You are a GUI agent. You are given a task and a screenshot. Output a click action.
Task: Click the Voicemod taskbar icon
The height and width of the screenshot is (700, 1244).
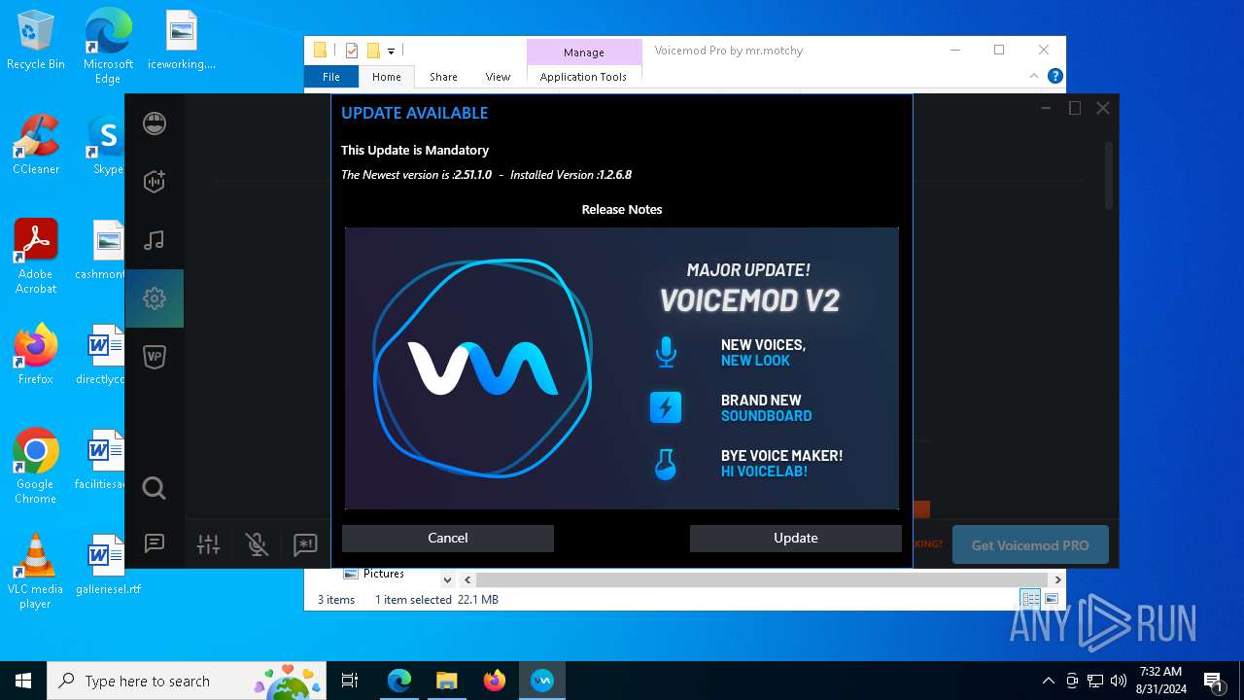[542, 681]
